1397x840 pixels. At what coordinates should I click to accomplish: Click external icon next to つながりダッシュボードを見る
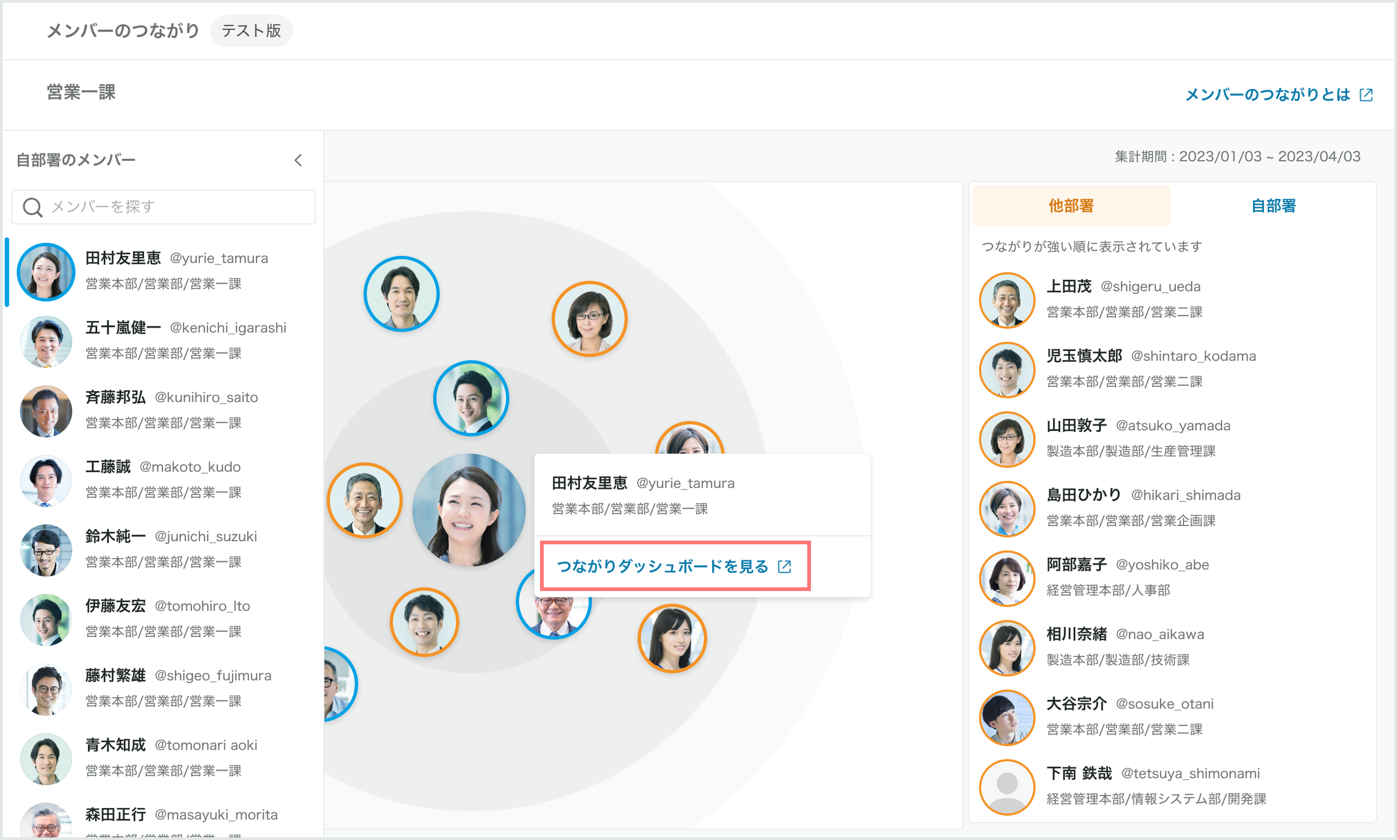pos(785,567)
